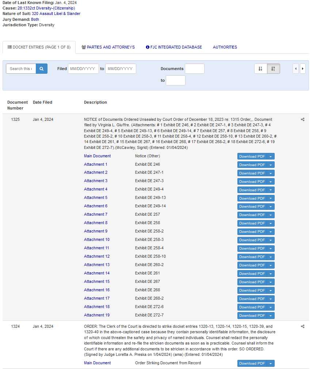
Task: Open Attachment 7 link
Action: pyautogui.click(x=96, y=214)
